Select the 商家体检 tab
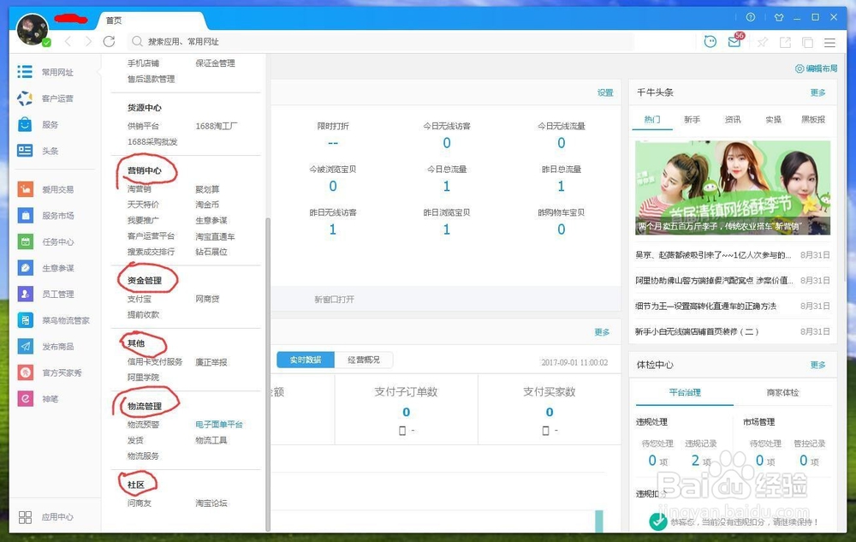The image size is (856, 542). point(782,392)
